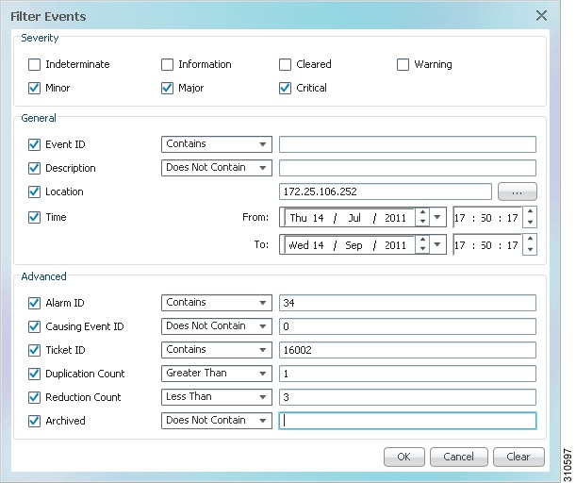This screenshot has height=483, width=576.
Task: Enable the Indeterminate severity checkbox
Action: [x=34, y=65]
